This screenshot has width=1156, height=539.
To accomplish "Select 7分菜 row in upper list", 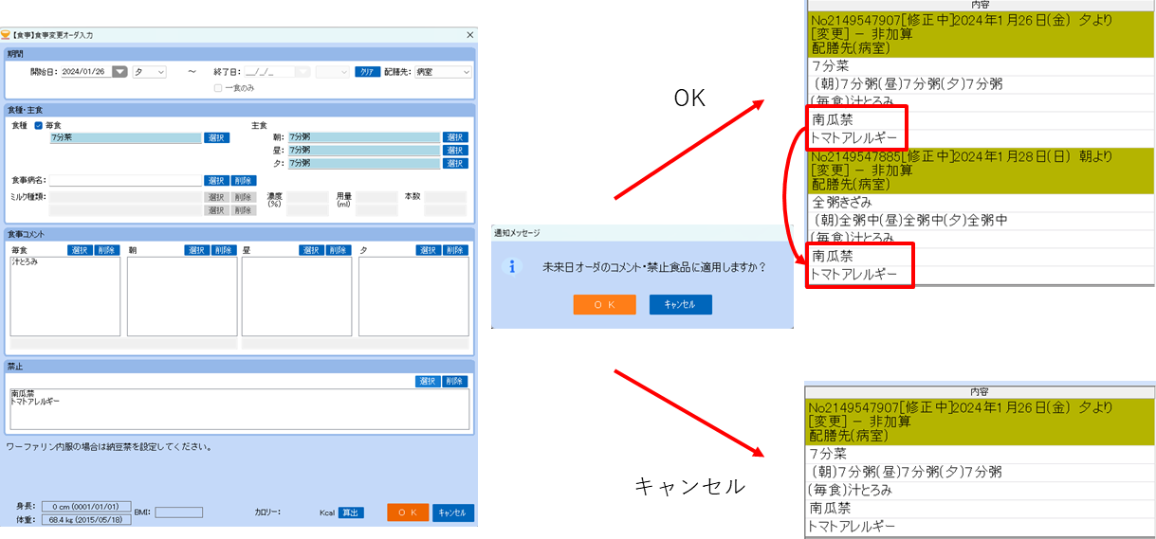I will (981, 66).
